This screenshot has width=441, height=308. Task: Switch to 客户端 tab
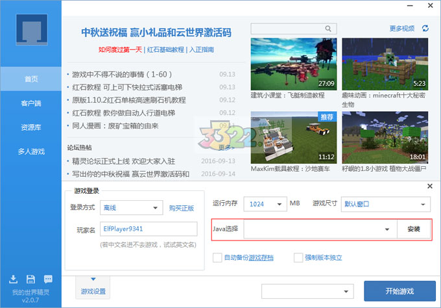(31, 103)
